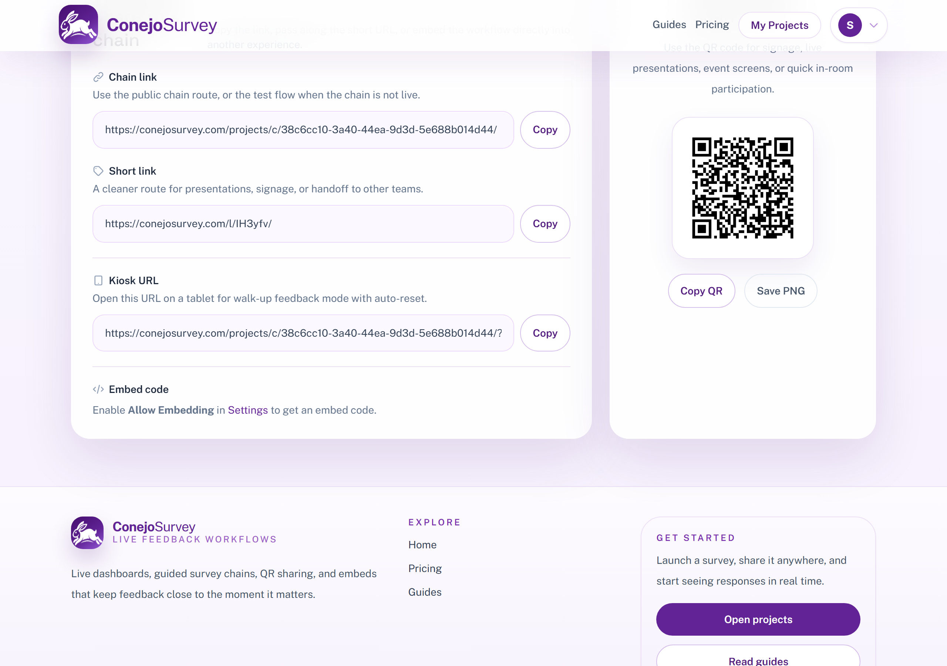Open Pricing from the top navigation
Image resolution: width=947 pixels, height=666 pixels.
712,24
